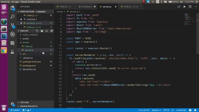
Task: Open README.md file
Action: point(29,69)
